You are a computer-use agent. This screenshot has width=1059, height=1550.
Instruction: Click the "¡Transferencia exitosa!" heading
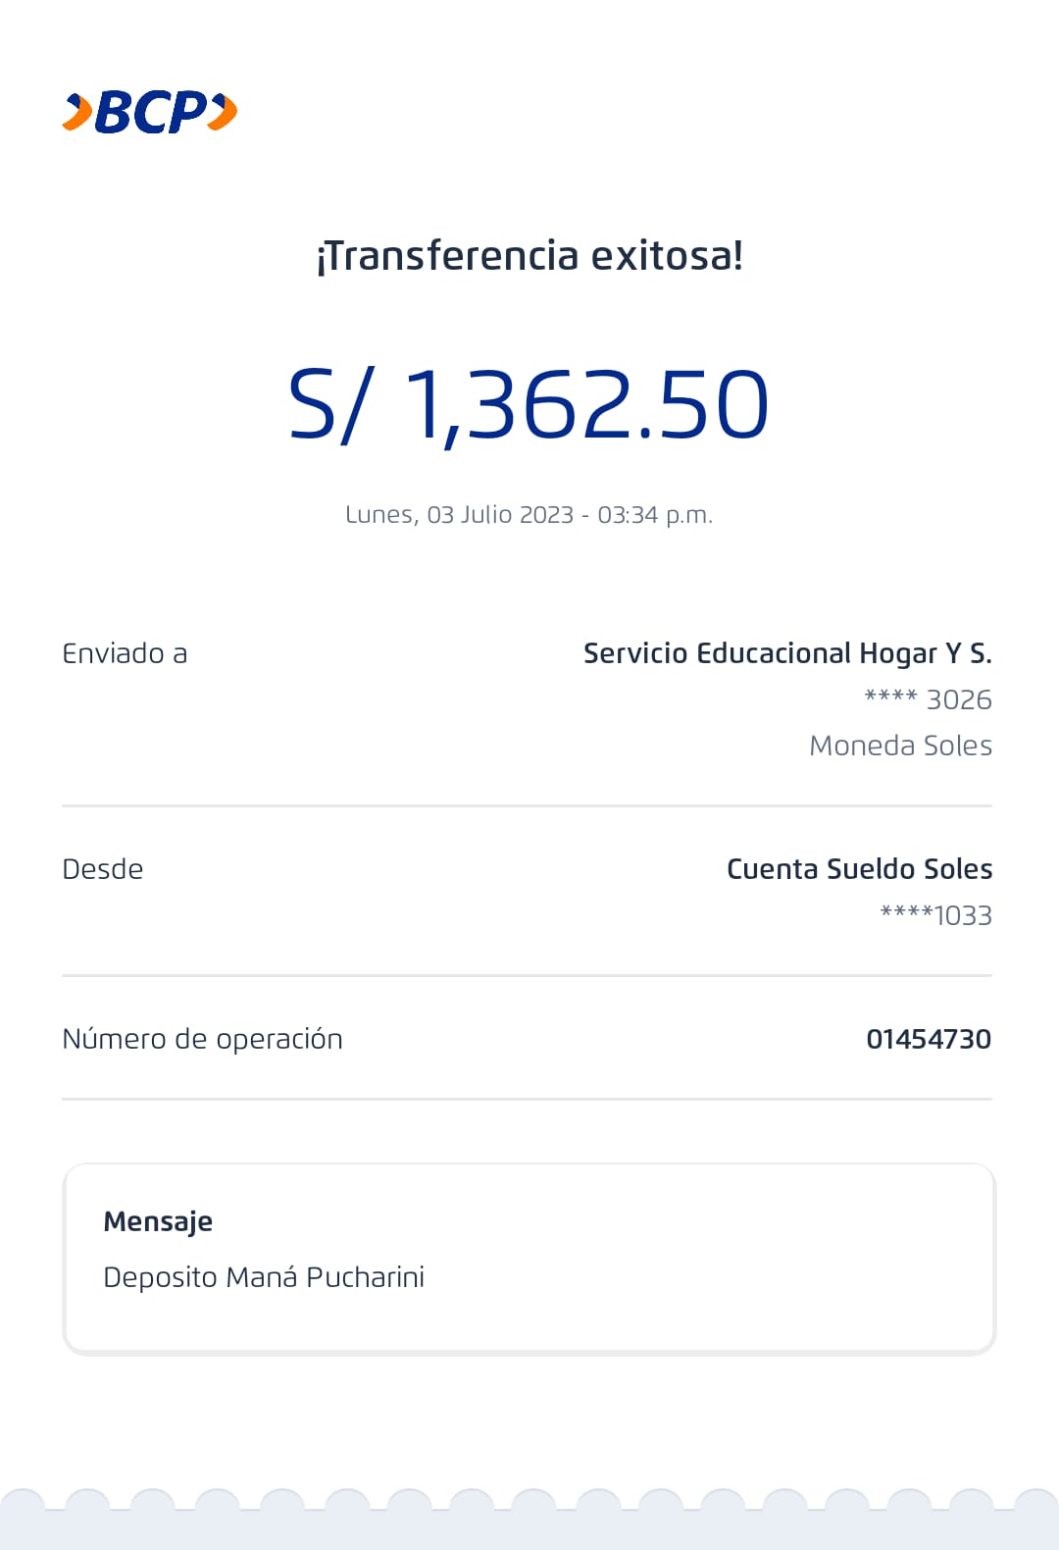coord(529,256)
